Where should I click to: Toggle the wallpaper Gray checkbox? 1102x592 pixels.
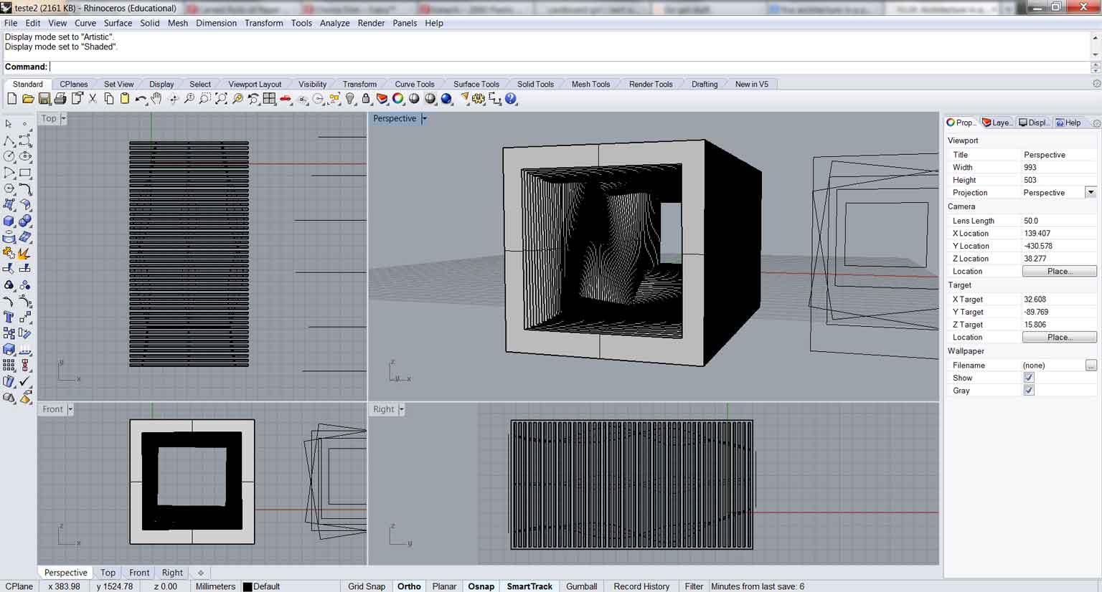click(1029, 391)
